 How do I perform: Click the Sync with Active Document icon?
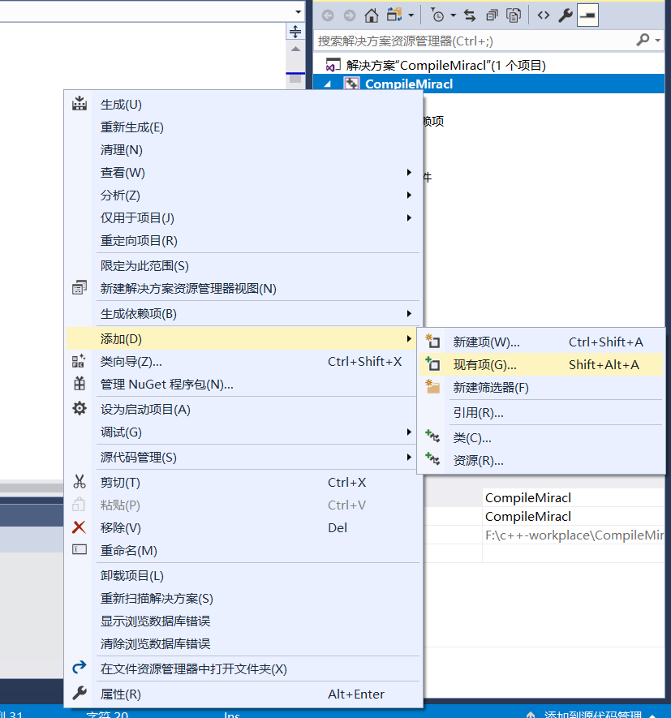tap(469, 15)
